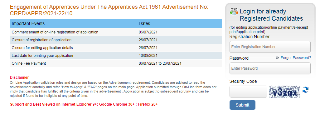Click the Security Code input box
Screen dimensions: 320x115
tap(248, 92)
